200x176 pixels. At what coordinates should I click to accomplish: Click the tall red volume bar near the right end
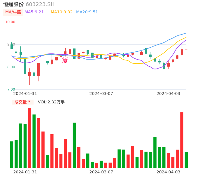pyautogui.click(x=182, y=140)
